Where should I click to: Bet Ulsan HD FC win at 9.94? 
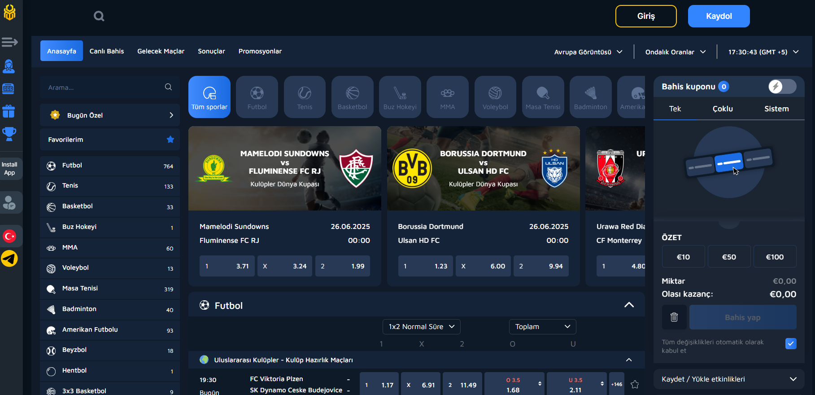coord(541,266)
